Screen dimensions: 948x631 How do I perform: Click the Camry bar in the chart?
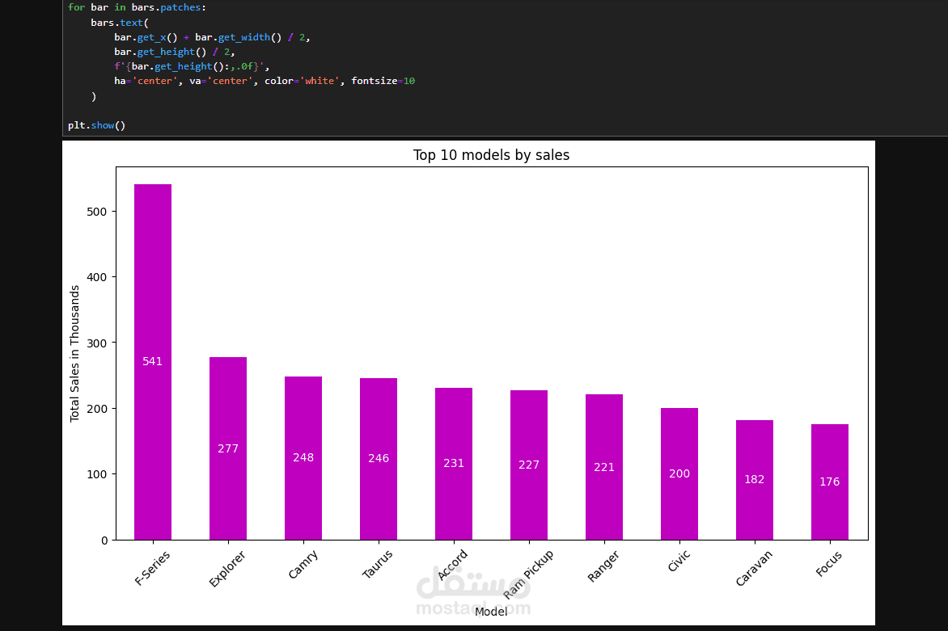coord(303,458)
